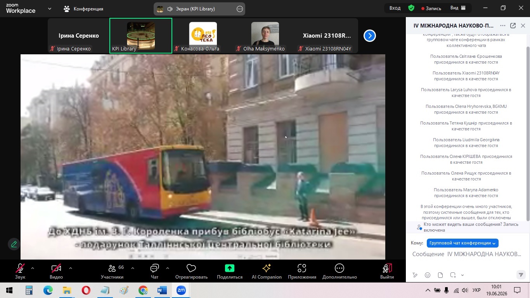The width and height of the screenshot is (530, 298).
Task: Expand audio options arrow beside Звук
Action: (32, 268)
